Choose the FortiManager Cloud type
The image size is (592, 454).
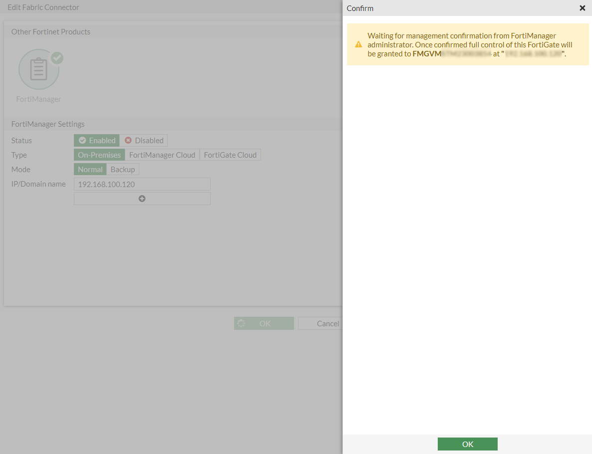tap(162, 155)
